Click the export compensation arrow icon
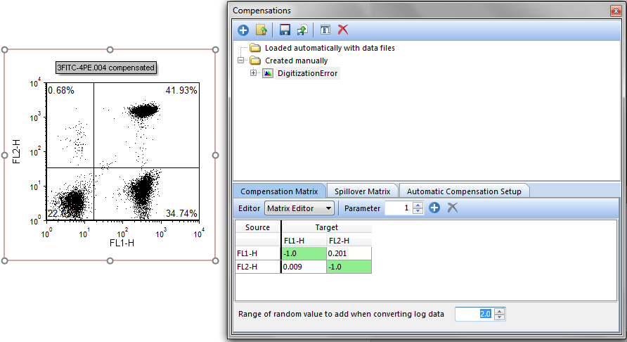The width and height of the screenshot is (627, 342). (302, 30)
